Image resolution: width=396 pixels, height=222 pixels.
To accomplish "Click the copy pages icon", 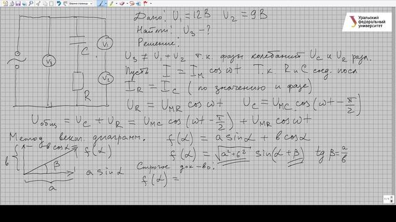I will click(x=45, y=4).
